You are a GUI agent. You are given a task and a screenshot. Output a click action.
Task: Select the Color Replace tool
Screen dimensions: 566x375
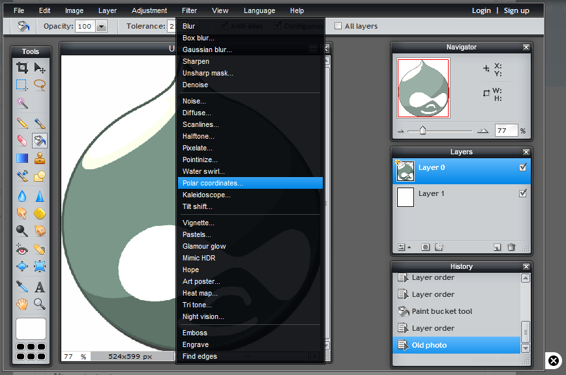pos(22,176)
